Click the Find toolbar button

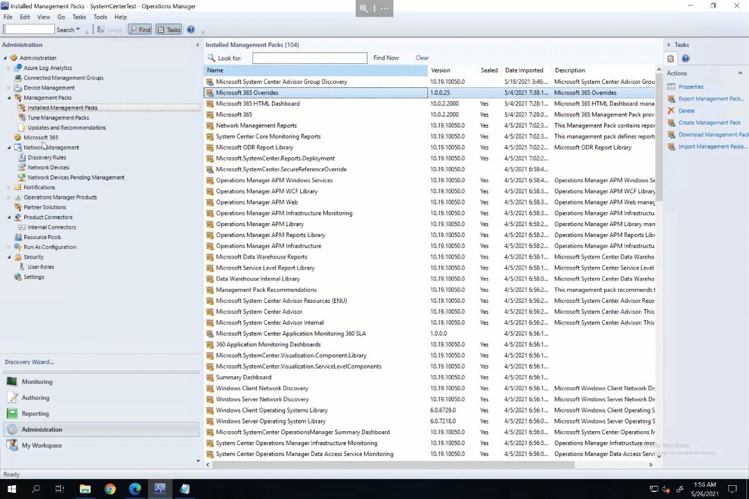[140, 30]
